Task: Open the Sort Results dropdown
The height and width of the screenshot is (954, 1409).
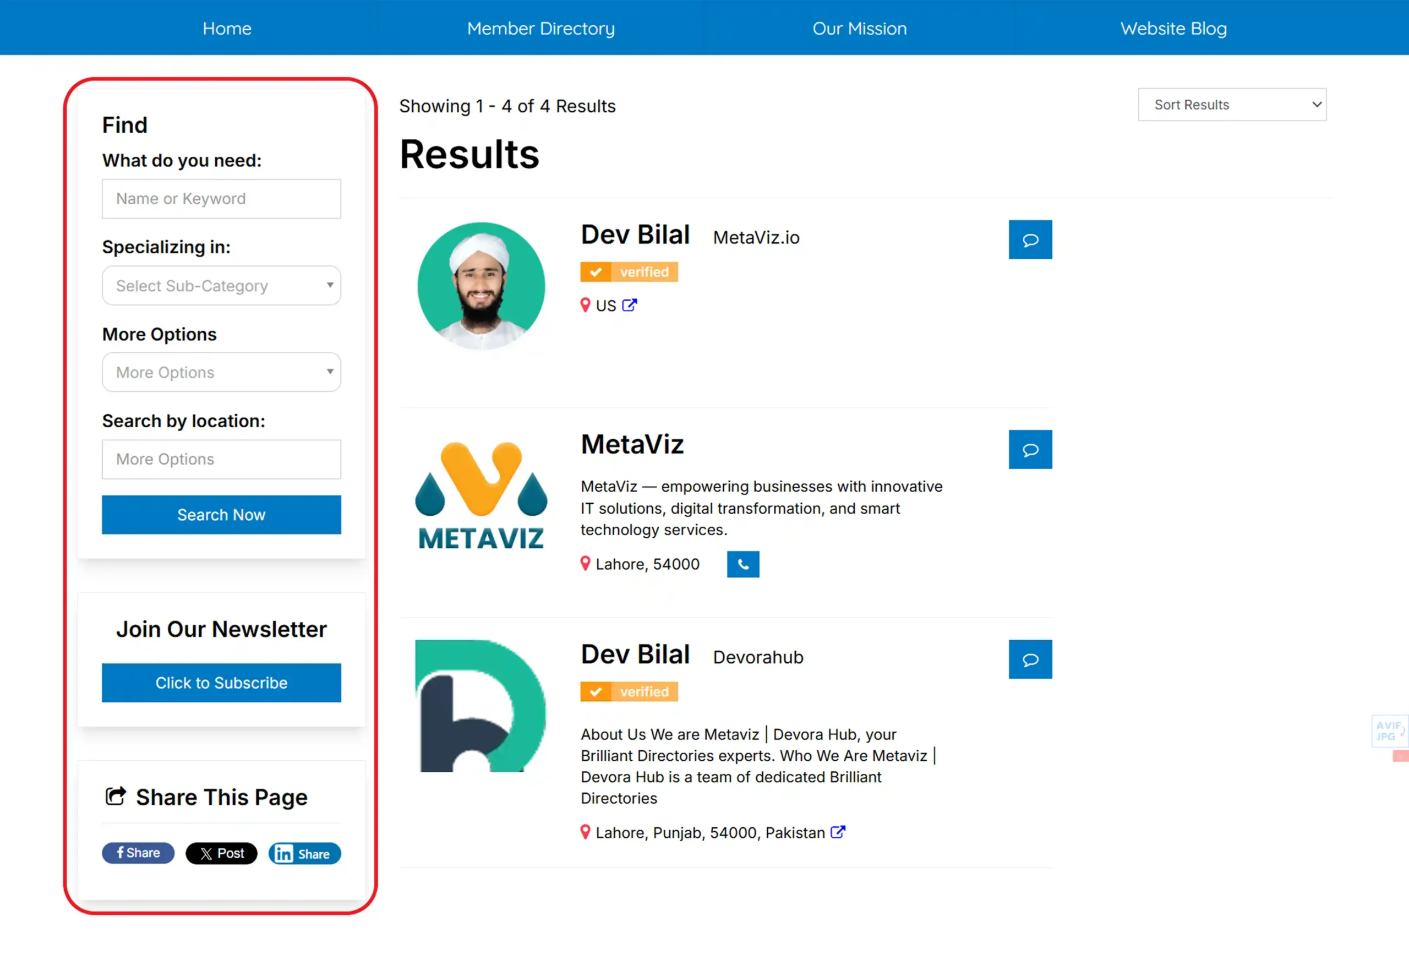Action: coord(1231,105)
